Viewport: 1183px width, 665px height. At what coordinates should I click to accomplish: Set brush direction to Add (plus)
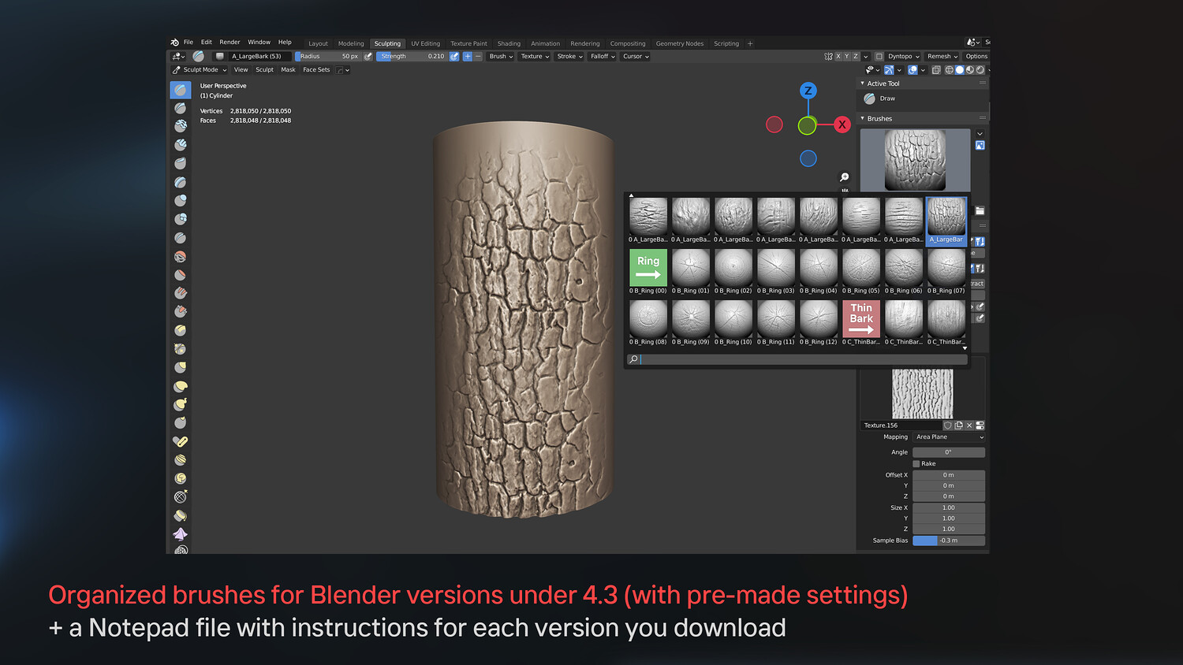pos(468,57)
